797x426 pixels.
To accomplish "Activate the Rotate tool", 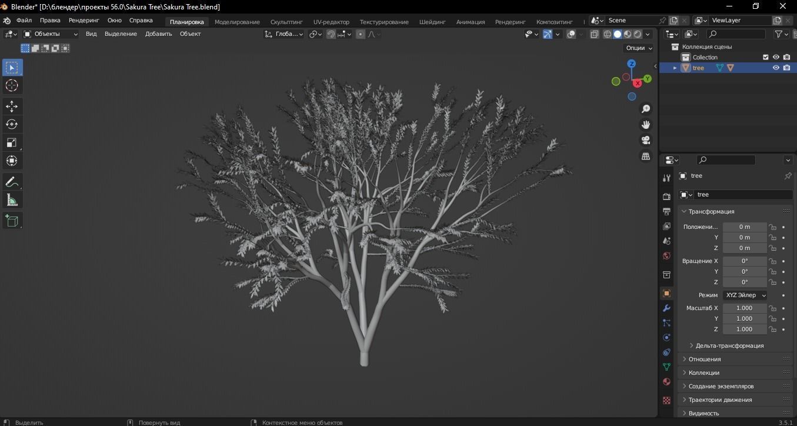I will click(x=12, y=124).
